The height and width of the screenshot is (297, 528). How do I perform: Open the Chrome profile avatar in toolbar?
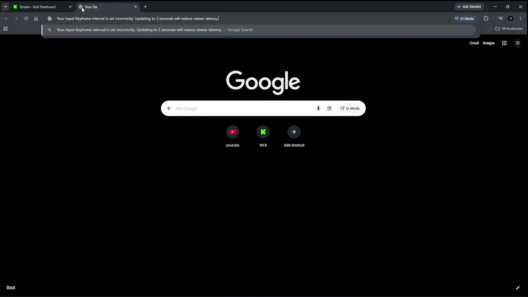[511, 19]
